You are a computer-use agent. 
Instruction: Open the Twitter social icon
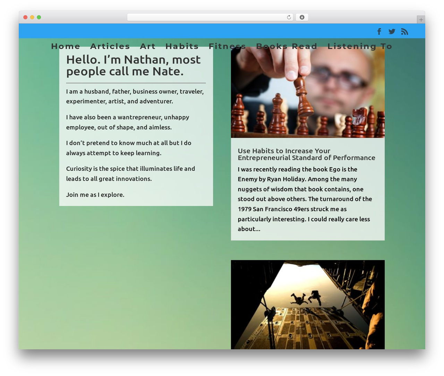click(x=392, y=32)
